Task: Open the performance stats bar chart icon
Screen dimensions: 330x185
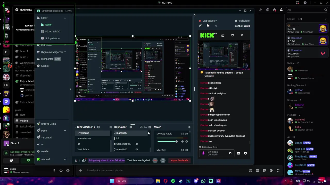Action: (x=76, y=160)
